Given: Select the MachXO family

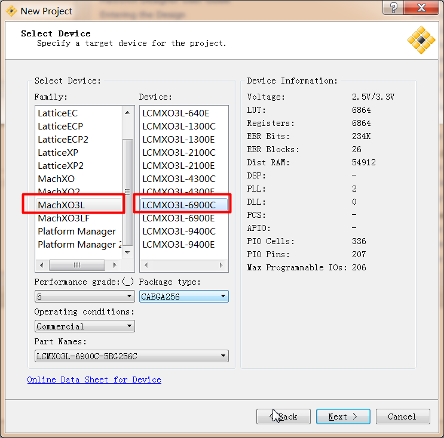Looking at the screenshot, I should (x=56, y=178).
